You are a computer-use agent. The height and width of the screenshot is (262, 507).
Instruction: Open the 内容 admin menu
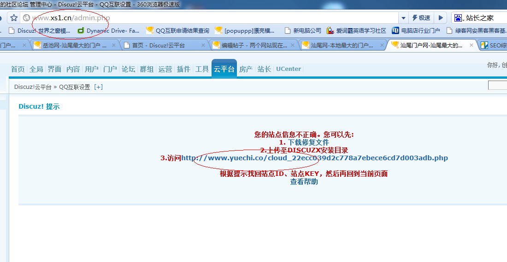73,69
